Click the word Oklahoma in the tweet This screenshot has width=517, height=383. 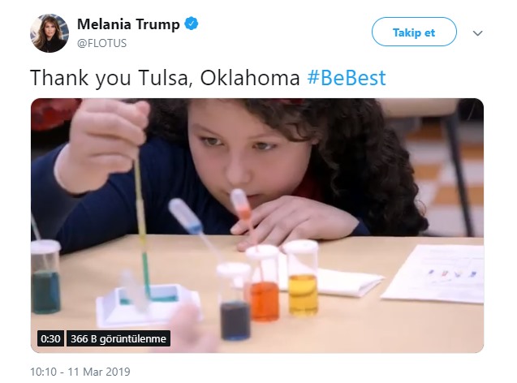click(x=250, y=78)
